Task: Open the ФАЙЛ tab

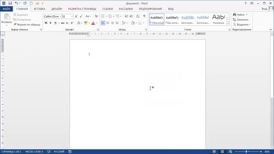Action: (6, 9)
